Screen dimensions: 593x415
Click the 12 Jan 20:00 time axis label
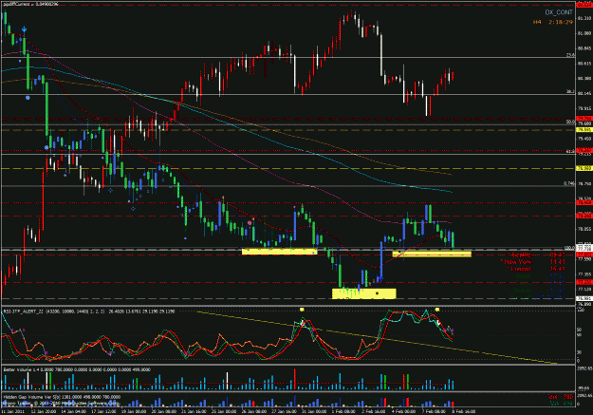(x=44, y=411)
